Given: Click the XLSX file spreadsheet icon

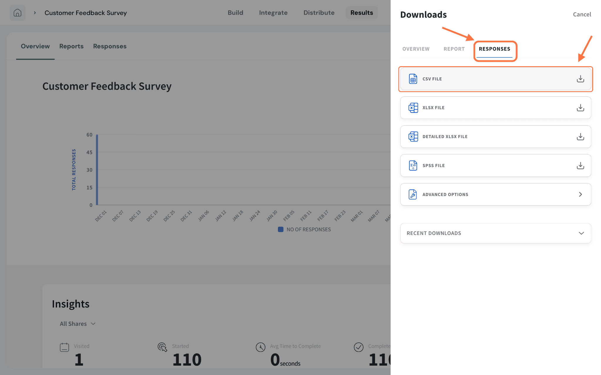Looking at the screenshot, I should pos(413,108).
